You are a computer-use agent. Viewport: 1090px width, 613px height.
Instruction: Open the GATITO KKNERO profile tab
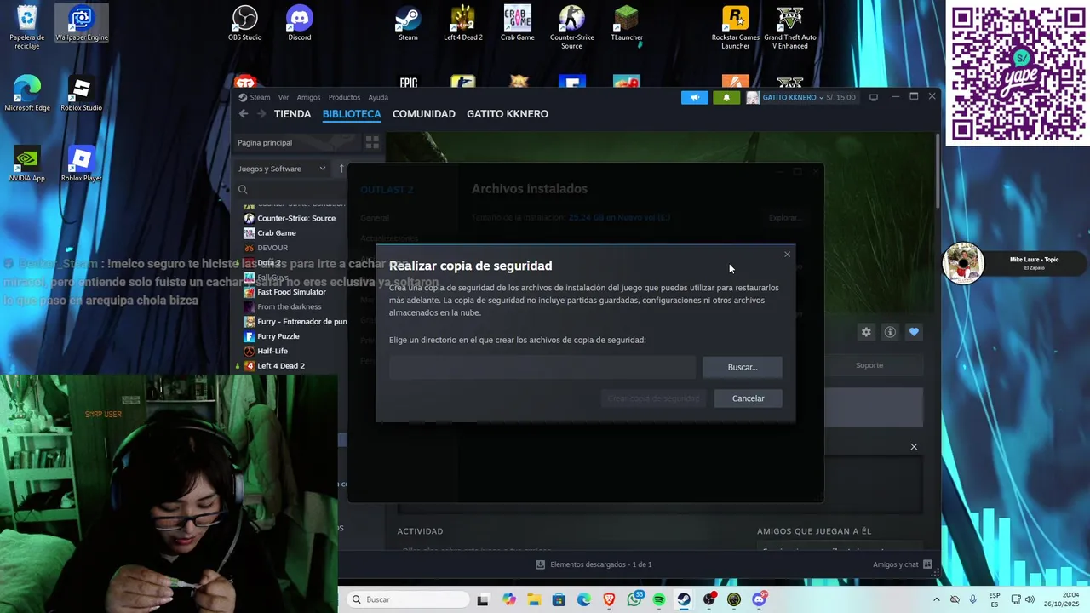click(x=508, y=114)
